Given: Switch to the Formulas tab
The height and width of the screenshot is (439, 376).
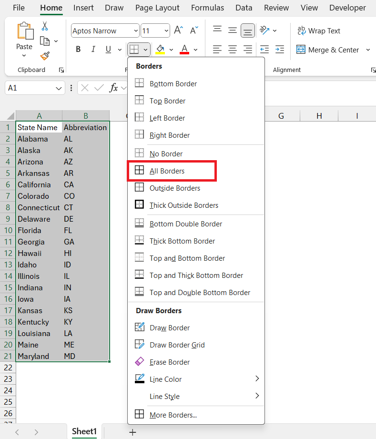Looking at the screenshot, I should tap(207, 8).
